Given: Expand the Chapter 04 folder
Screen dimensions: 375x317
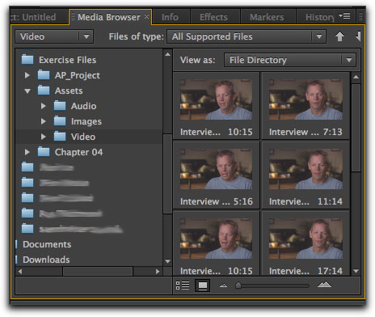Looking at the screenshot, I should [27, 152].
